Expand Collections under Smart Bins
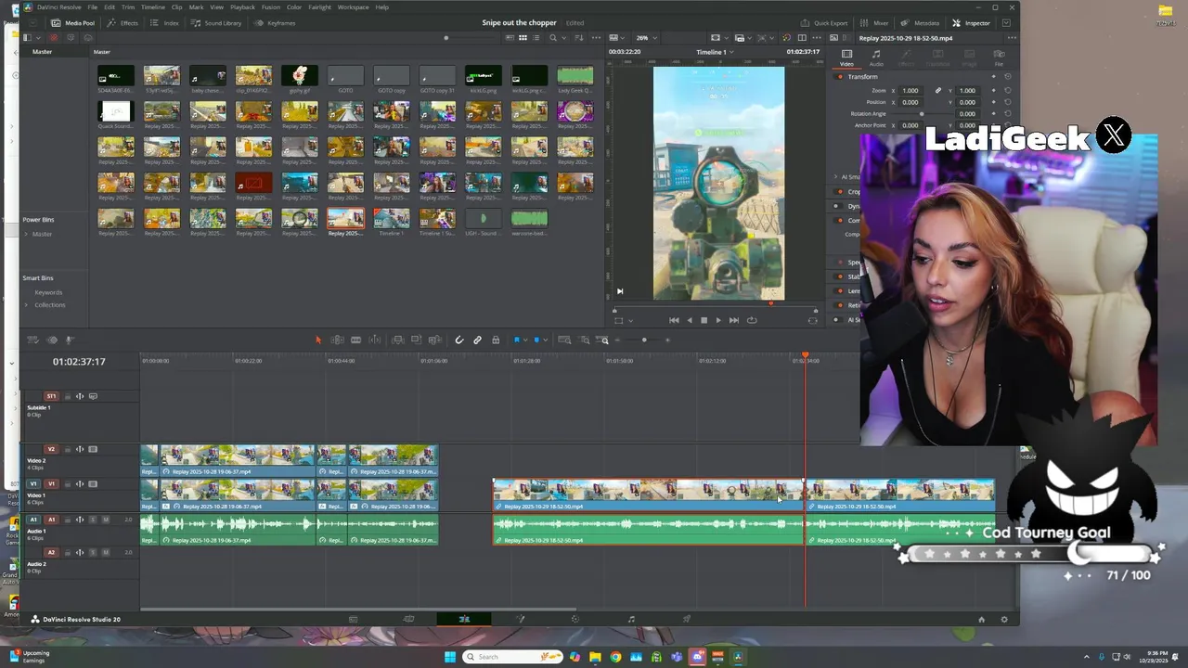The width and height of the screenshot is (1188, 668). (26, 305)
